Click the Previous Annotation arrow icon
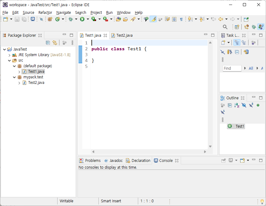 202,19
